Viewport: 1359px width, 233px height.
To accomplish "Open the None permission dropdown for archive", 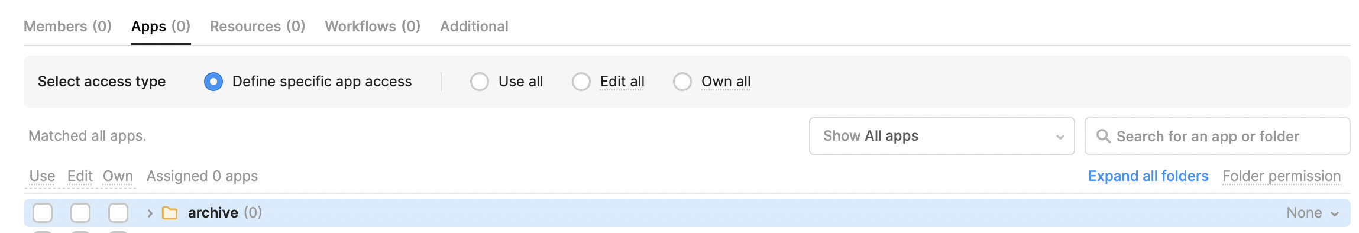I will (1312, 213).
